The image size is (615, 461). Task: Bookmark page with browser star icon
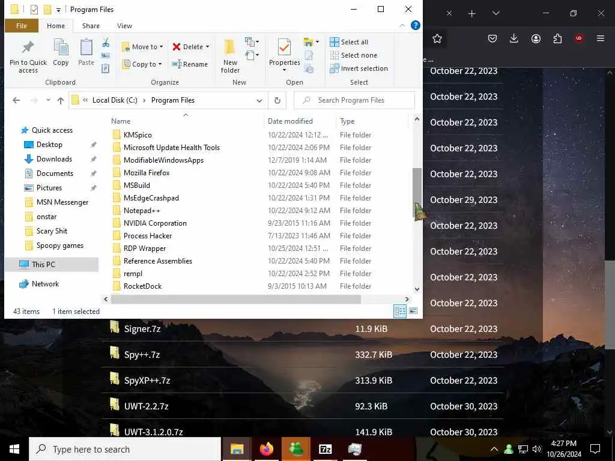point(437,38)
